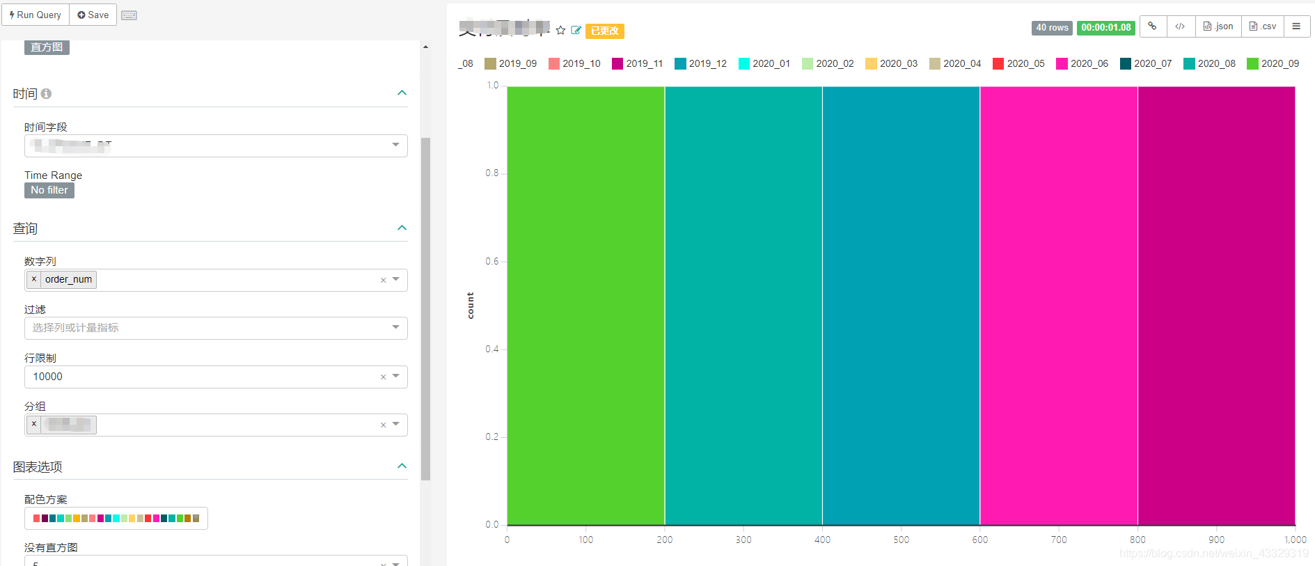Toggle 2020_02 legend series
1315x566 pixels.
pos(828,63)
